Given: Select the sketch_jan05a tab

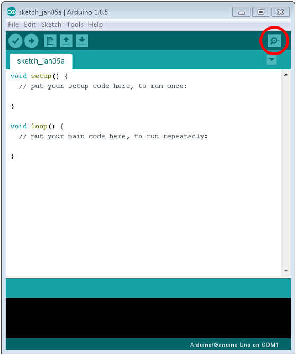Looking at the screenshot, I should (x=41, y=61).
